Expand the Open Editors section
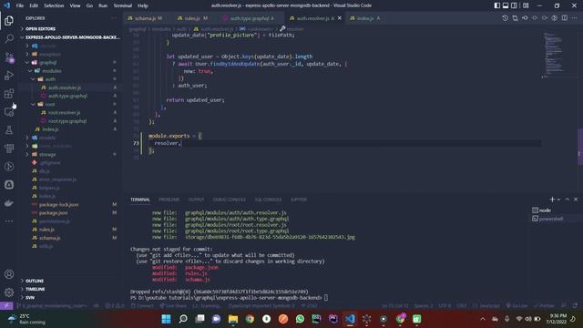The image size is (583, 328). tap(69, 28)
